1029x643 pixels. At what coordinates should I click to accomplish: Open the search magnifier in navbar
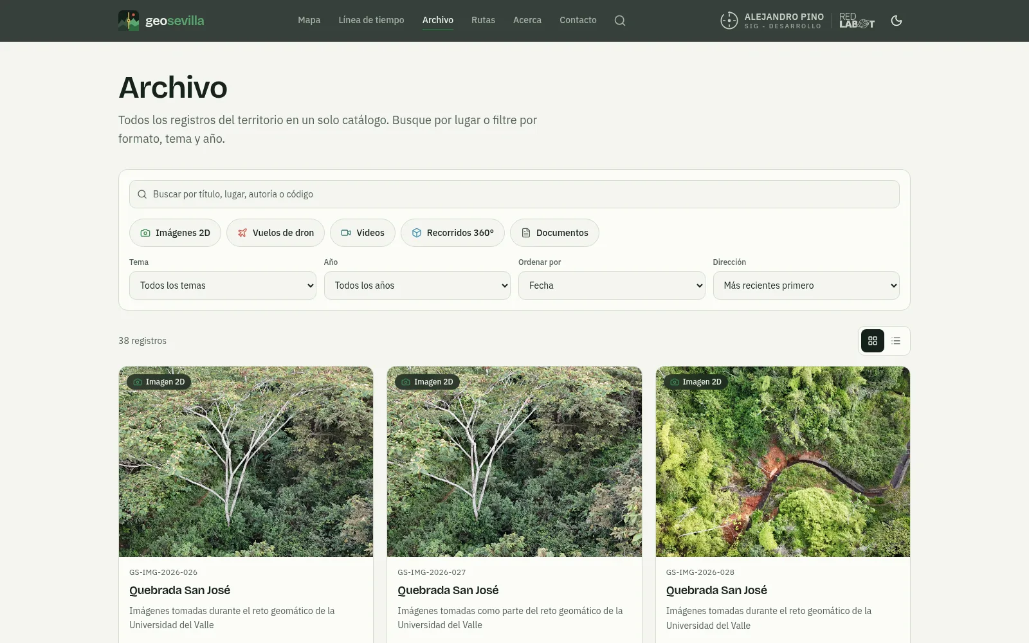pos(620,21)
